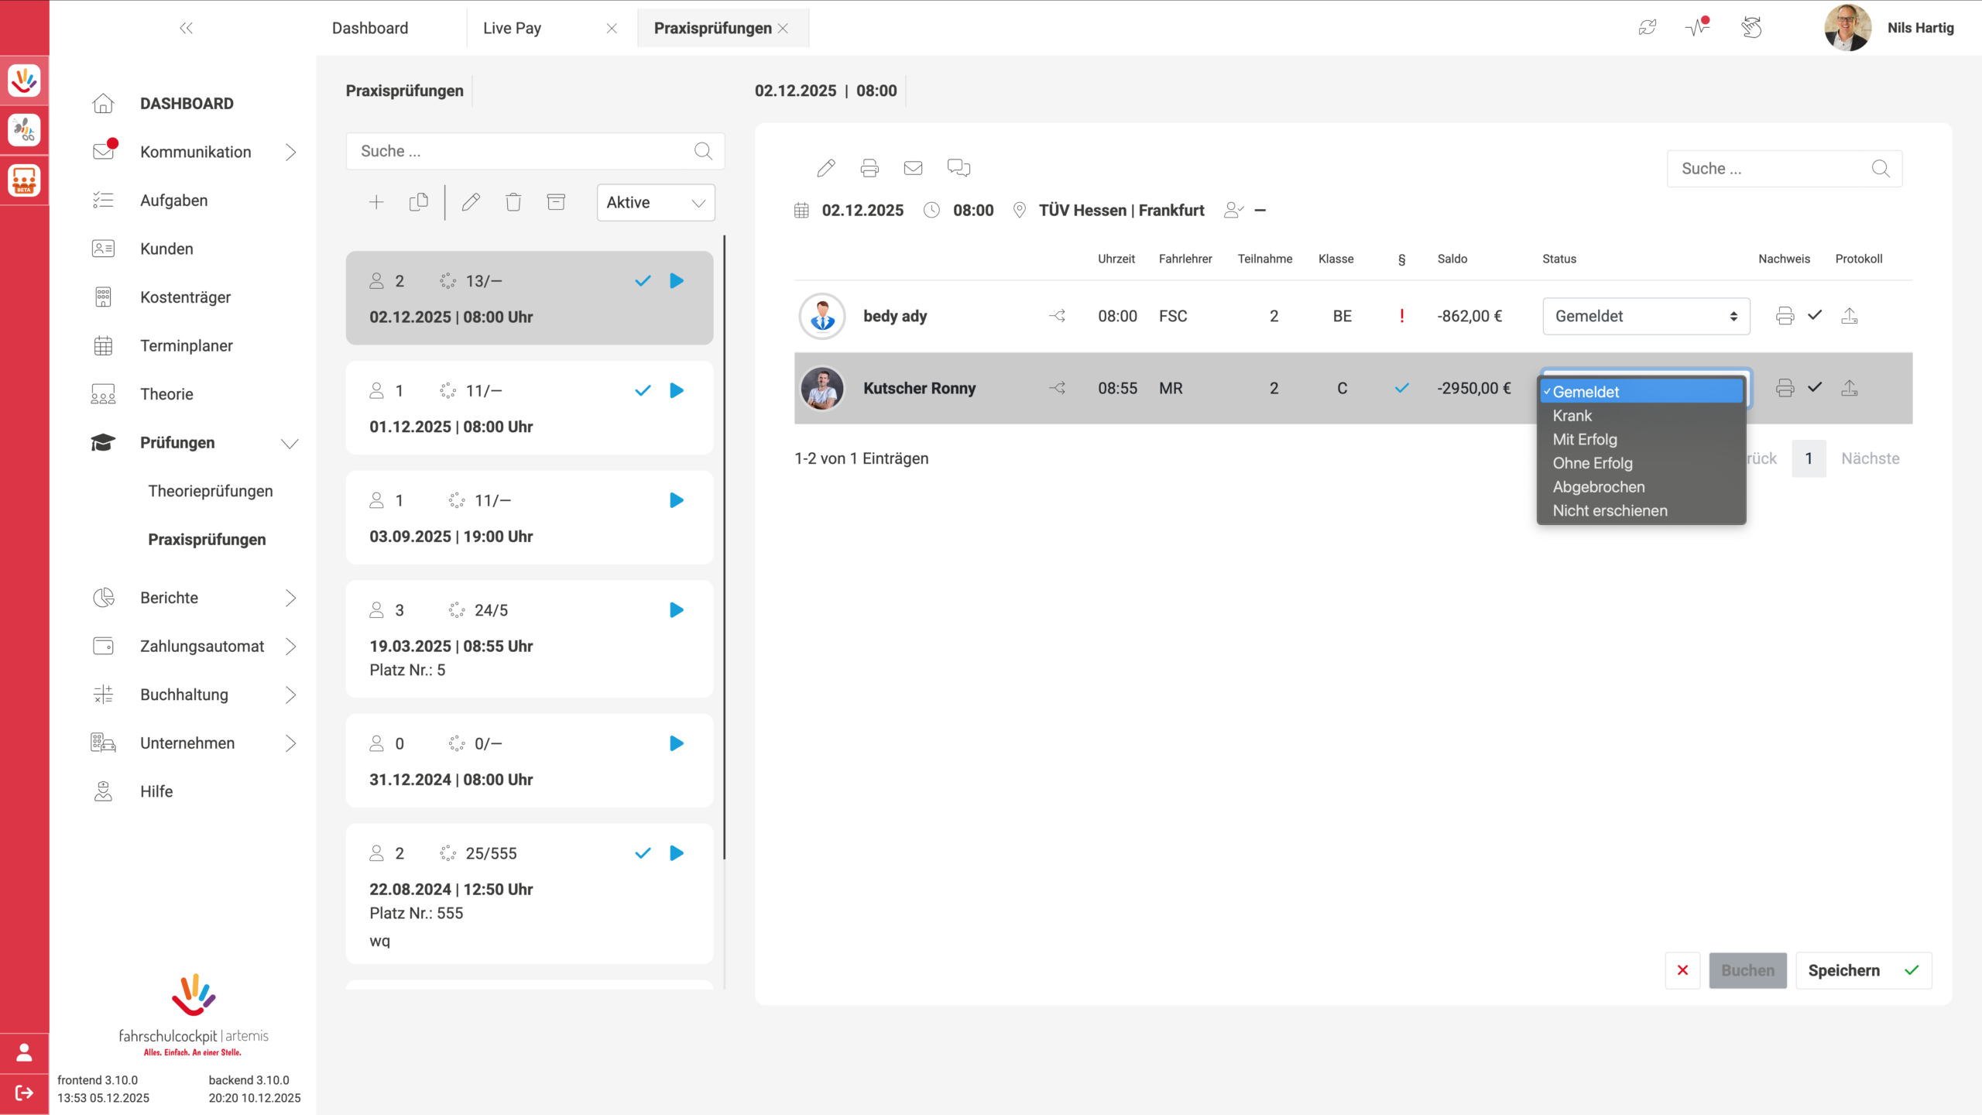
Task: Toggle blue checkmark on 01.12.2025 exam card
Action: click(643, 391)
